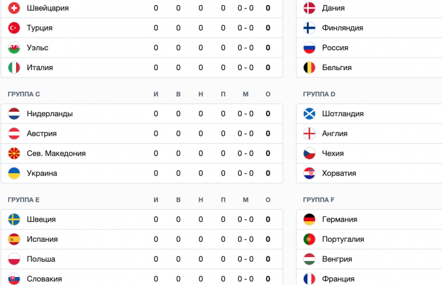
Task: Click the Spain flag icon
Action: pyautogui.click(x=14, y=239)
